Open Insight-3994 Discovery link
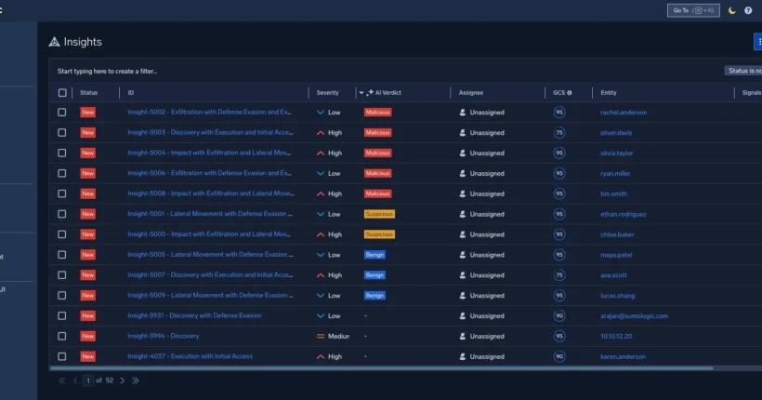The height and width of the screenshot is (400, 762). point(164,336)
